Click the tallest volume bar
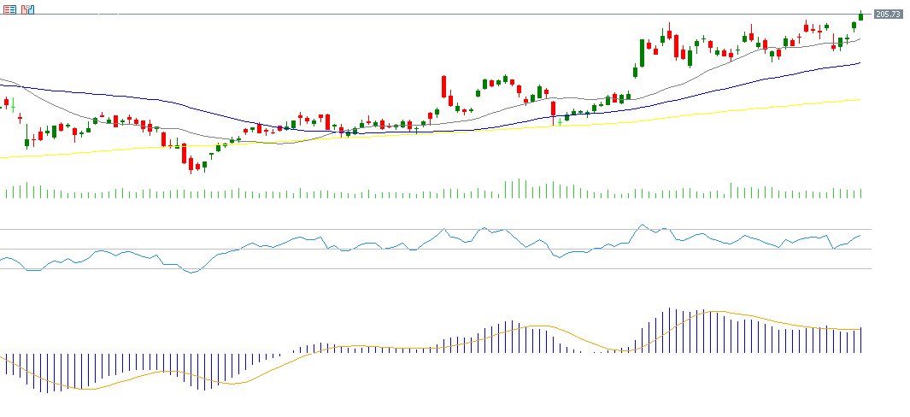 click(x=518, y=189)
